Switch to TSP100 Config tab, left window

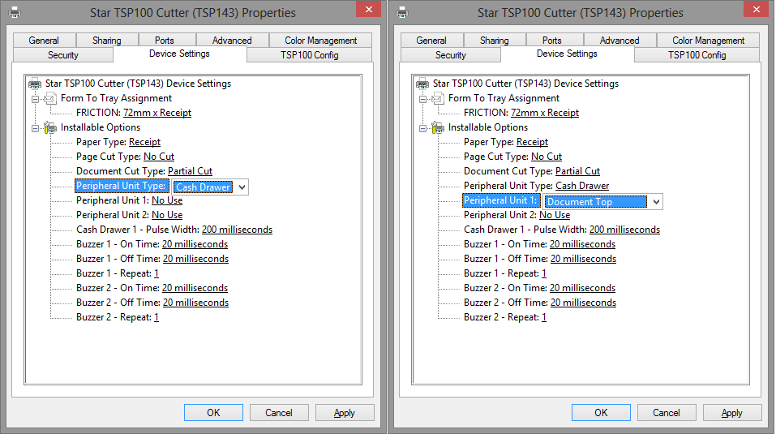(x=309, y=55)
